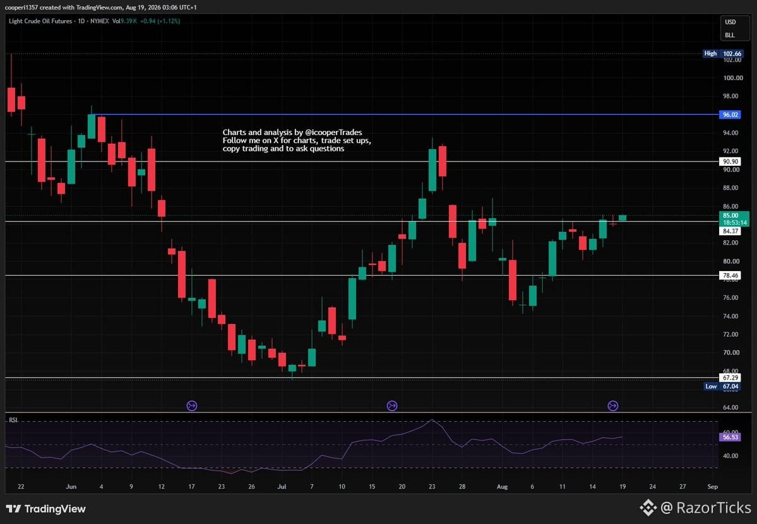Viewport: 757px width, 524px height.
Task: Click the 74.00 price axis label
Action: click(x=731, y=317)
